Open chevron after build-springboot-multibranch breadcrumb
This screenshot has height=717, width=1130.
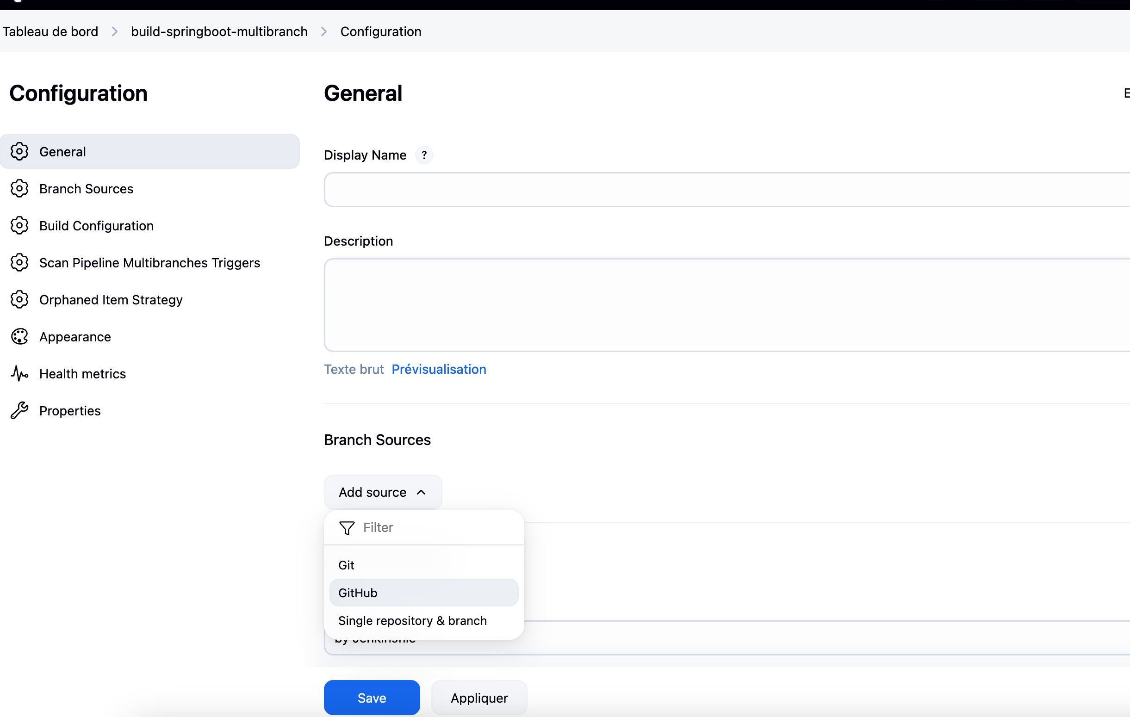pos(324,31)
